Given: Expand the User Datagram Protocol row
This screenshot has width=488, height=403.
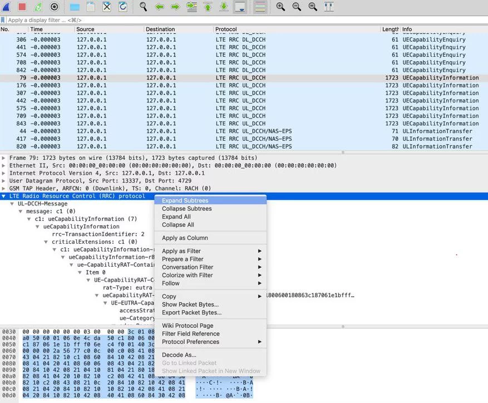Looking at the screenshot, I should pyautogui.click(x=4, y=181).
